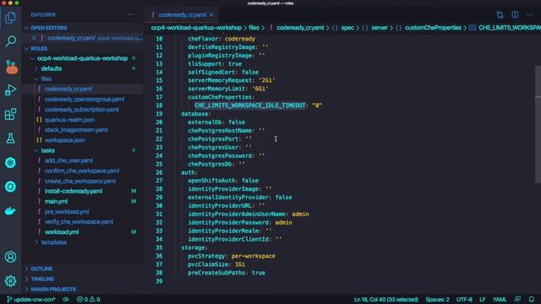The image size is (541, 304).
Task: Open the Run and Debug view
Action: pyautogui.click(x=10, y=90)
